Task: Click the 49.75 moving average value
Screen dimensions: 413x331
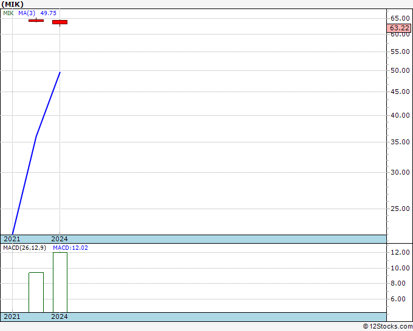Action: pos(48,13)
